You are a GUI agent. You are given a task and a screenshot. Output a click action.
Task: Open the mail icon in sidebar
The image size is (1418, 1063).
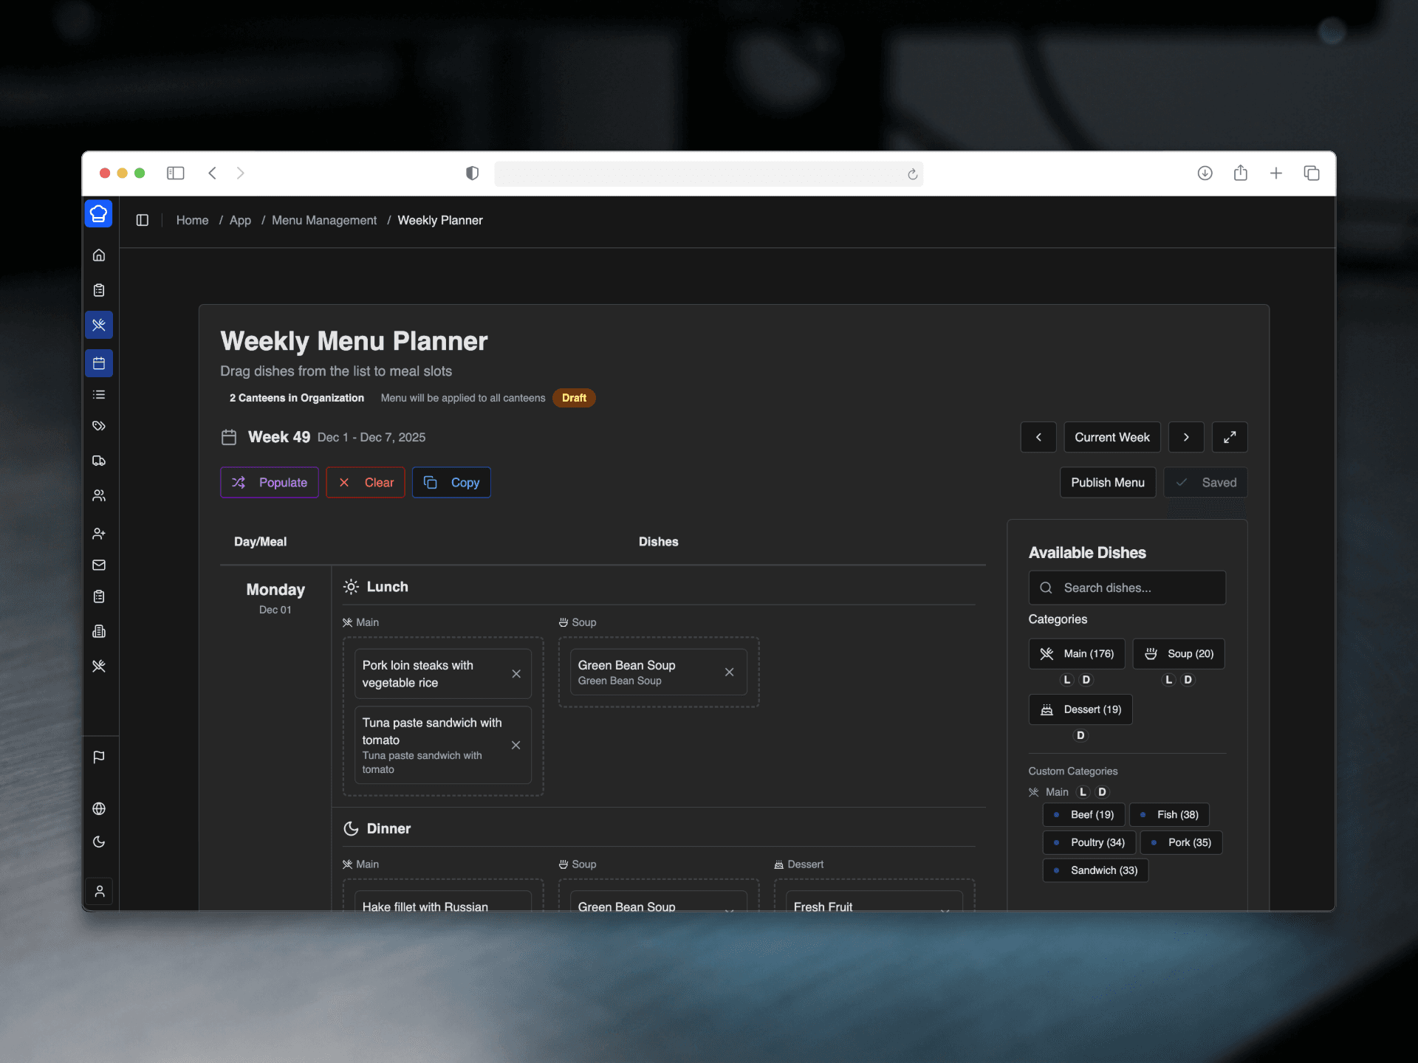99,565
